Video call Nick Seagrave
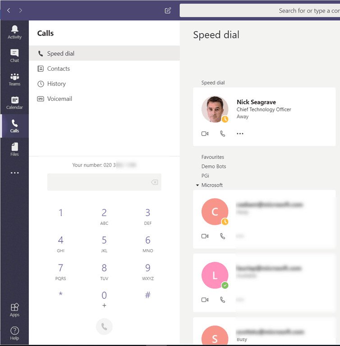Viewport: 340px width, 346px height. coord(205,133)
